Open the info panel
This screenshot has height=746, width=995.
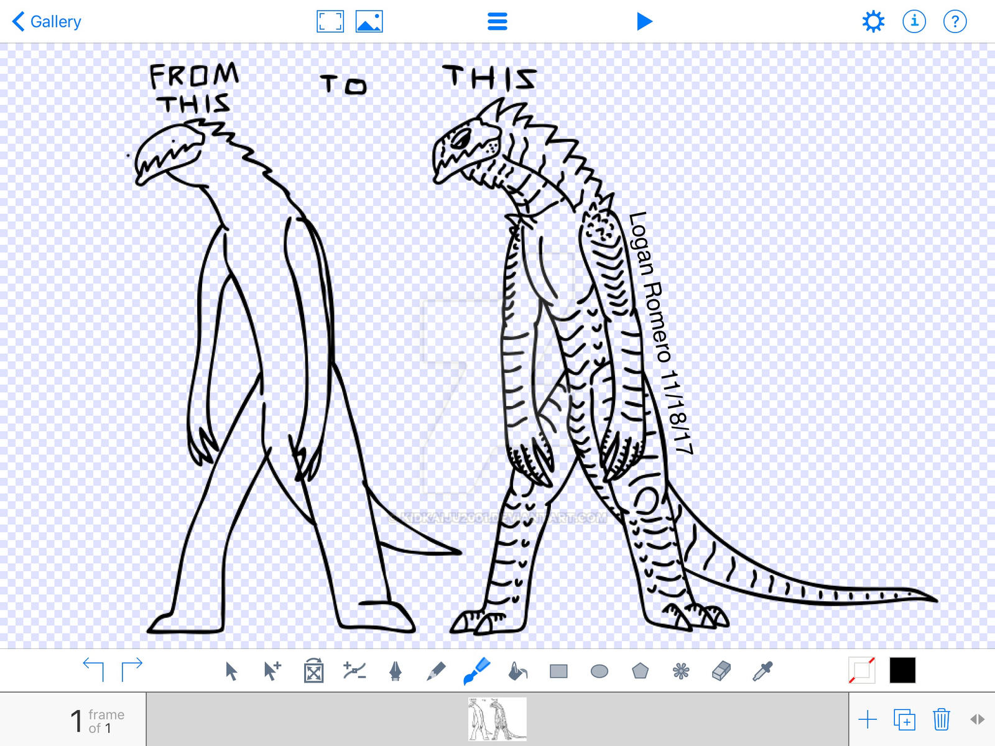click(914, 21)
